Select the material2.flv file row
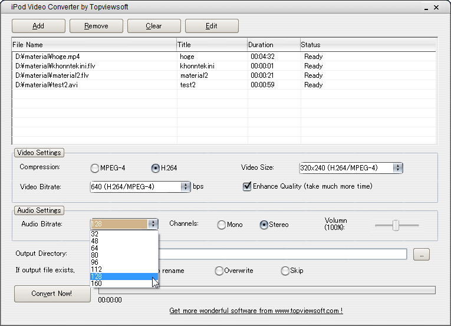The image size is (451, 326). tap(224, 75)
